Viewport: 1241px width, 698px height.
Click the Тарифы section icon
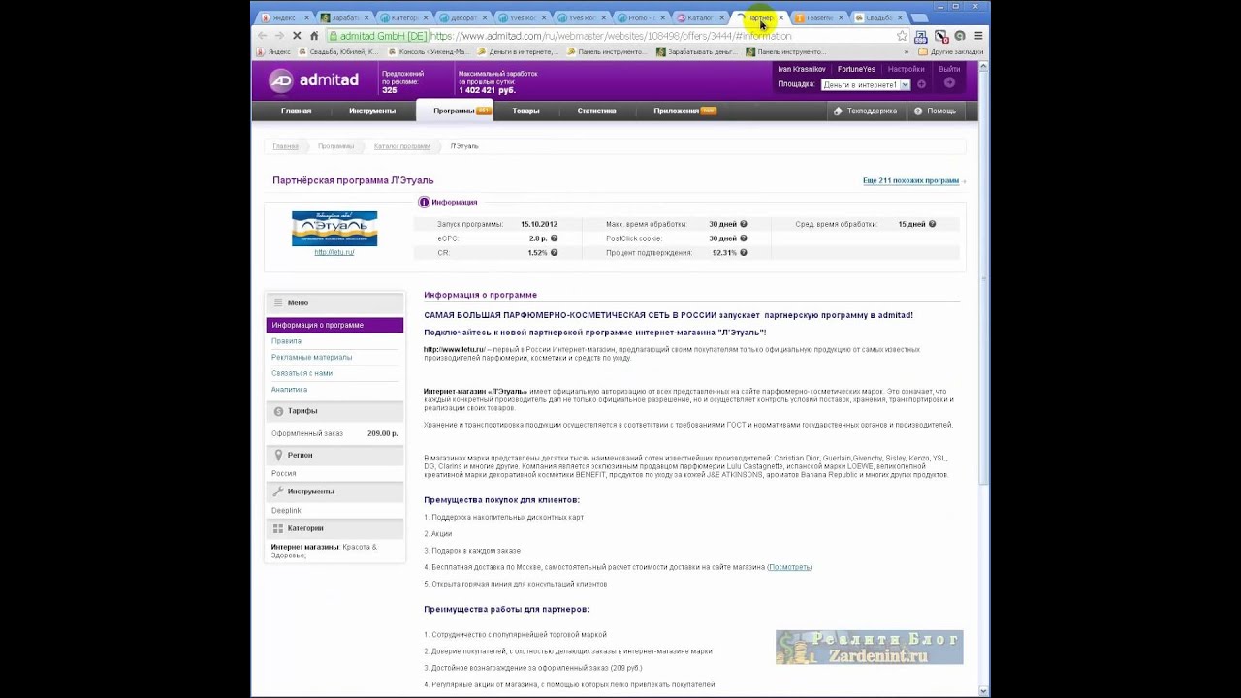pyautogui.click(x=278, y=411)
